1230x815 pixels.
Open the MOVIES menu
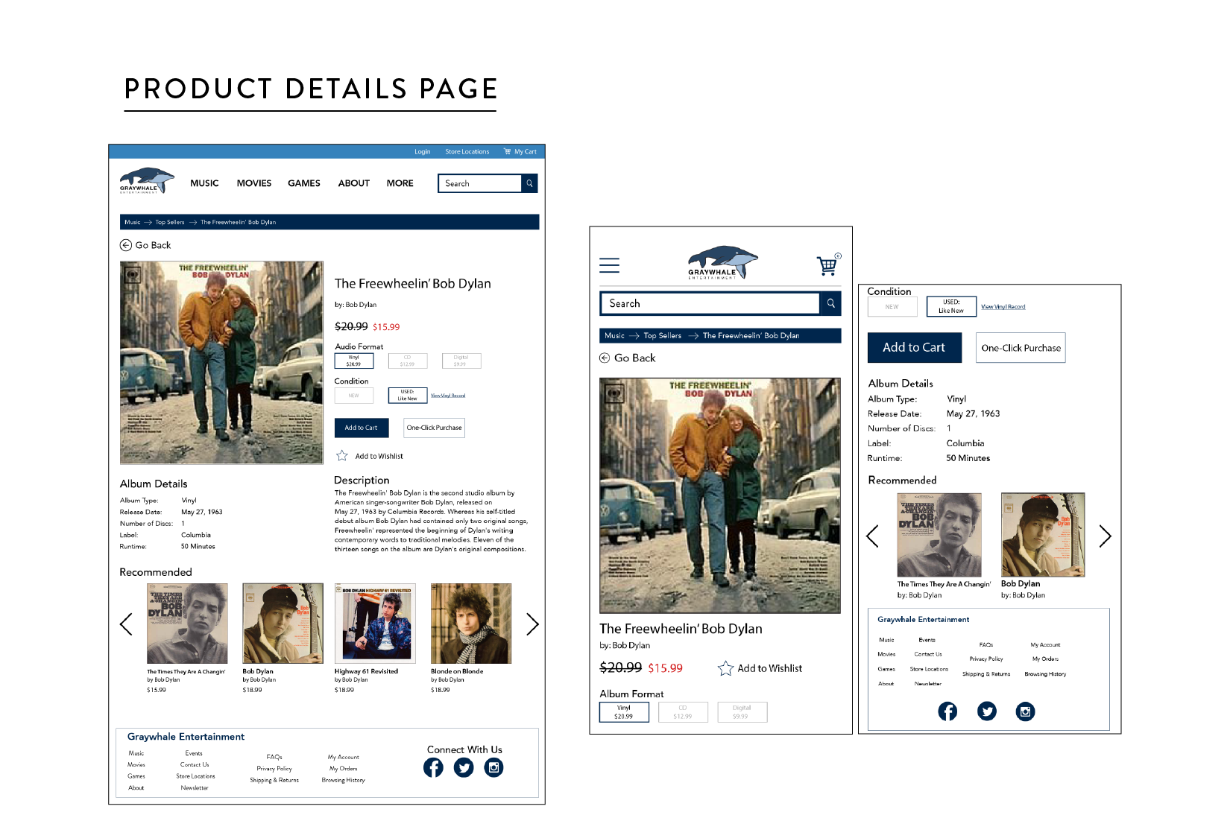[x=254, y=183]
